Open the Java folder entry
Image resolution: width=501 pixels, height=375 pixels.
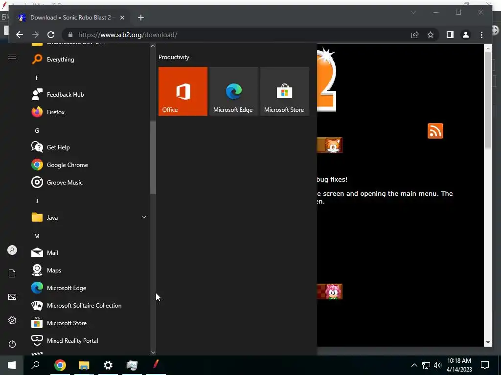pos(90,217)
